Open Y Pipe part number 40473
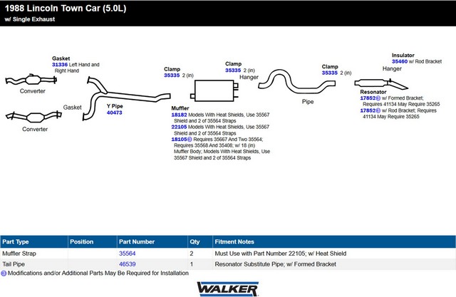The height and width of the screenshot is (297, 456). pos(114,113)
